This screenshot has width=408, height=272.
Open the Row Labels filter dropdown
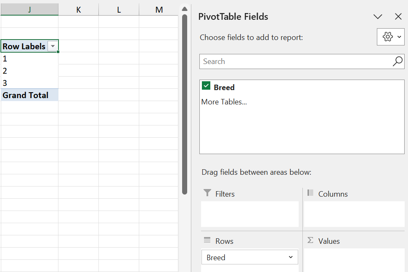[53, 46]
